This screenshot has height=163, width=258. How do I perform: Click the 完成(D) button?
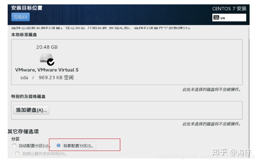(x=20, y=17)
